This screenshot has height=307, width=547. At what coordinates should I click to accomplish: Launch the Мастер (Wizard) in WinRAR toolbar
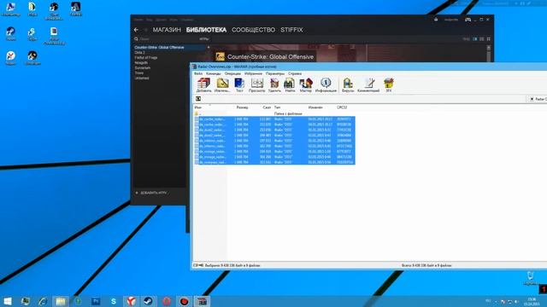[x=306, y=85]
